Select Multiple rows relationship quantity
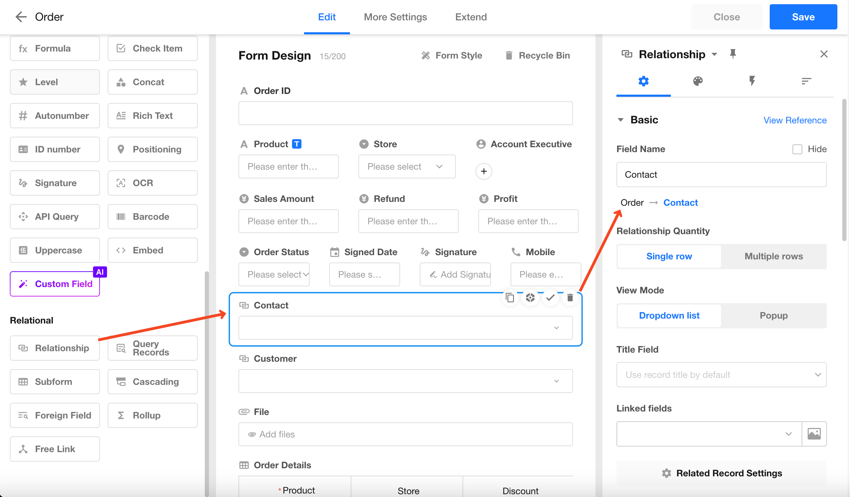The width and height of the screenshot is (850, 497). click(774, 256)
